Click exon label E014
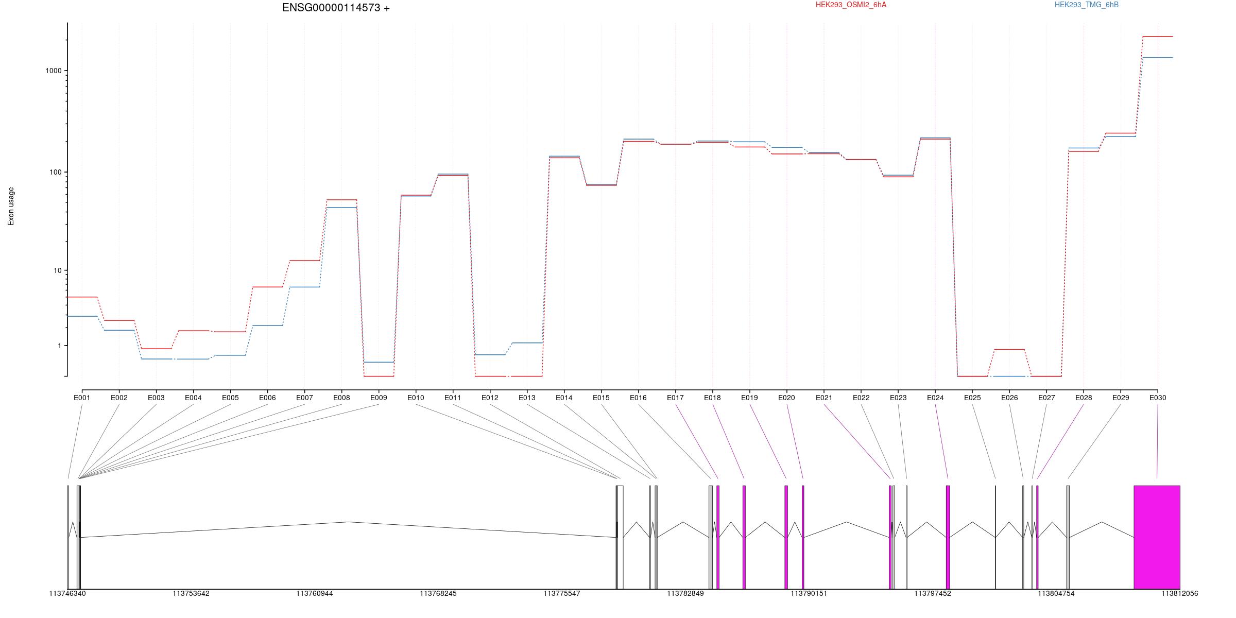Image resolution: width=1236 pixels, height=618 pixels. [564, 398]
